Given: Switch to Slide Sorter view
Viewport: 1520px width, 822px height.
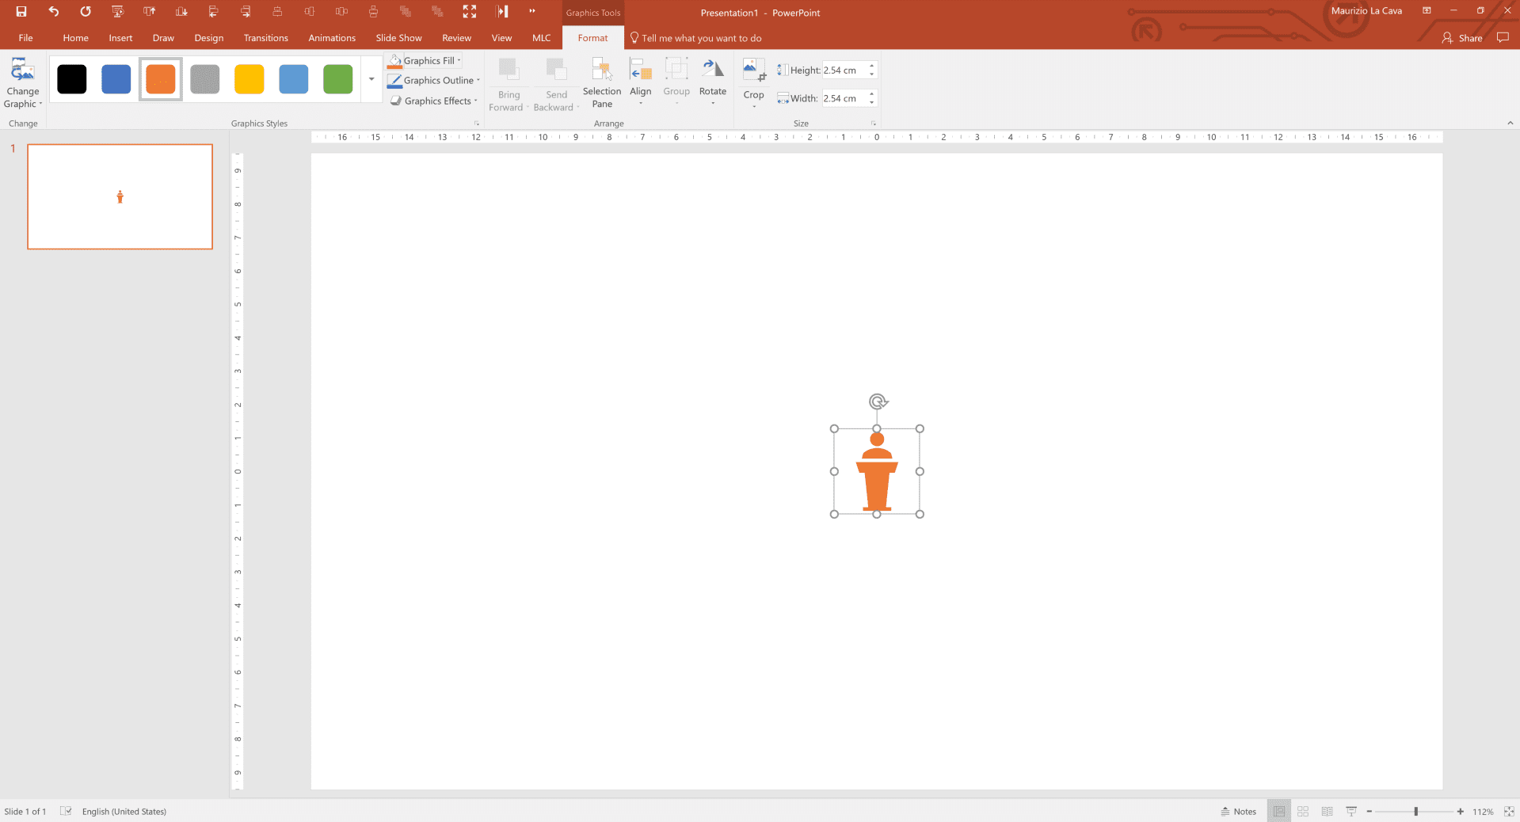Looking at the screenshot, I should coord(1302,811).
